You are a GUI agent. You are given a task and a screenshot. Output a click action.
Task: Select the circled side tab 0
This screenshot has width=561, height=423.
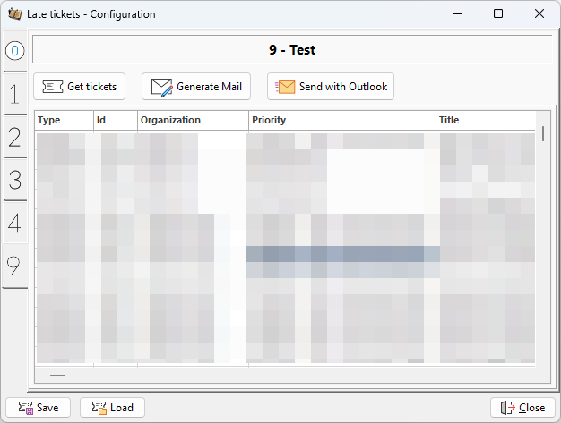coord(14,51)
